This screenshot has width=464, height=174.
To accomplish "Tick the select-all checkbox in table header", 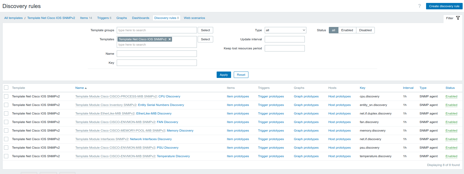I will coord(6,88).
